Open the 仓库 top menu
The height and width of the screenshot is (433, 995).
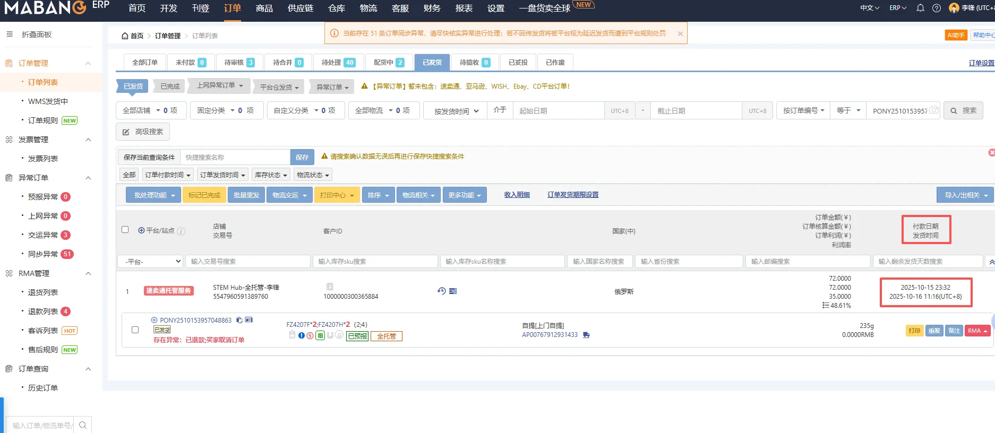click(337, 8)
